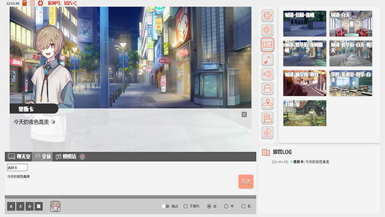
Task: Toggle the 独占 switch
Action: 165,206
